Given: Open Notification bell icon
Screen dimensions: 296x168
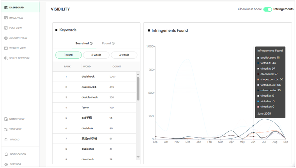Looking at the screenshot, I should coord(6,154).
